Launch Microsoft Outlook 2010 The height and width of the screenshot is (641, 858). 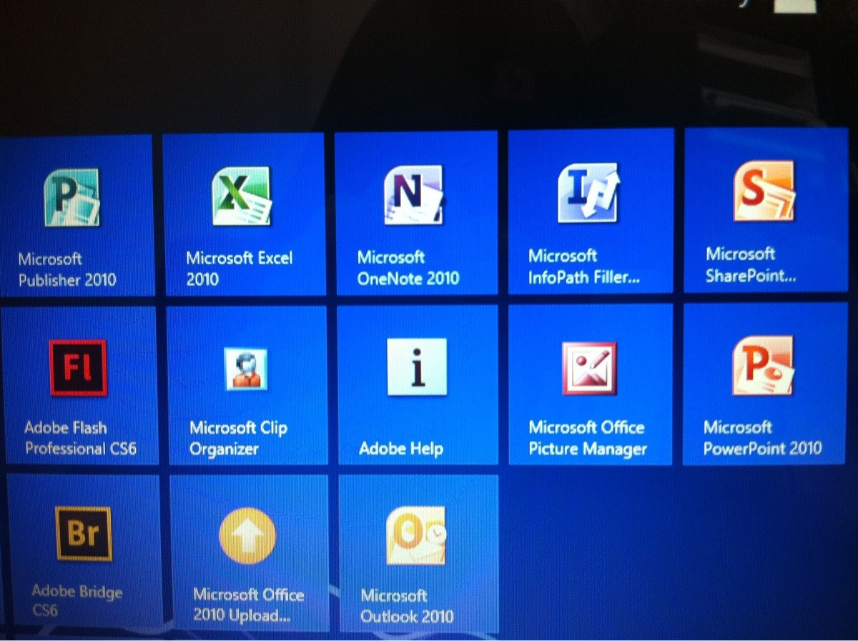417,554
